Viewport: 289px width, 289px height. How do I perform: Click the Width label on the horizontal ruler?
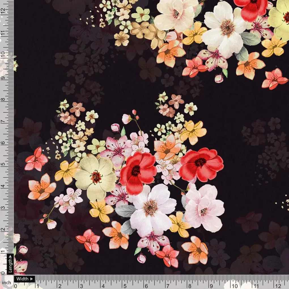(x=23, y=279)
